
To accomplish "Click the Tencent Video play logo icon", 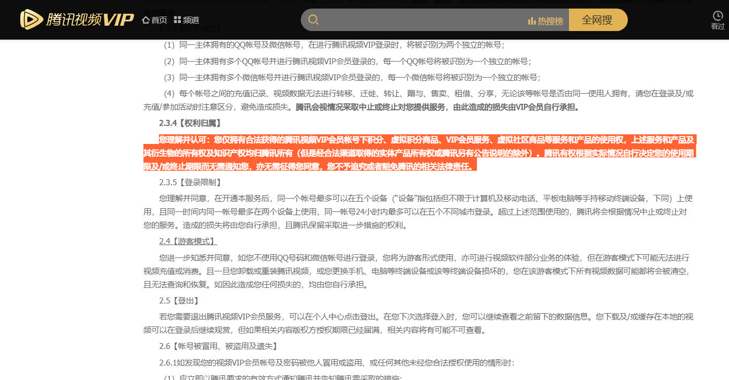I will (32, 20).
